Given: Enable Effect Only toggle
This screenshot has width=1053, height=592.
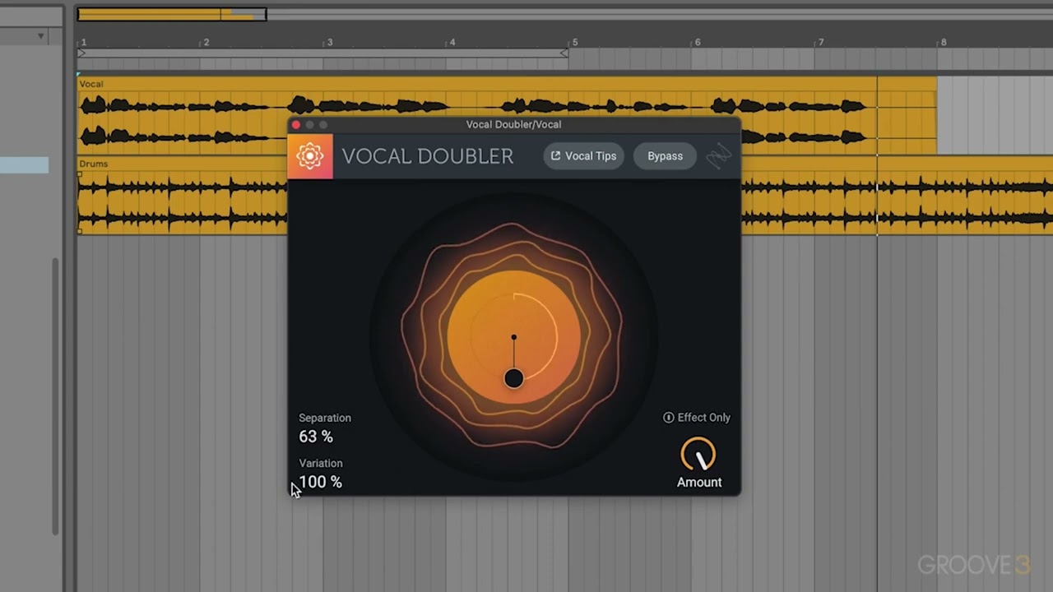Looking at the screenshot, I should [x=697, y=418].
